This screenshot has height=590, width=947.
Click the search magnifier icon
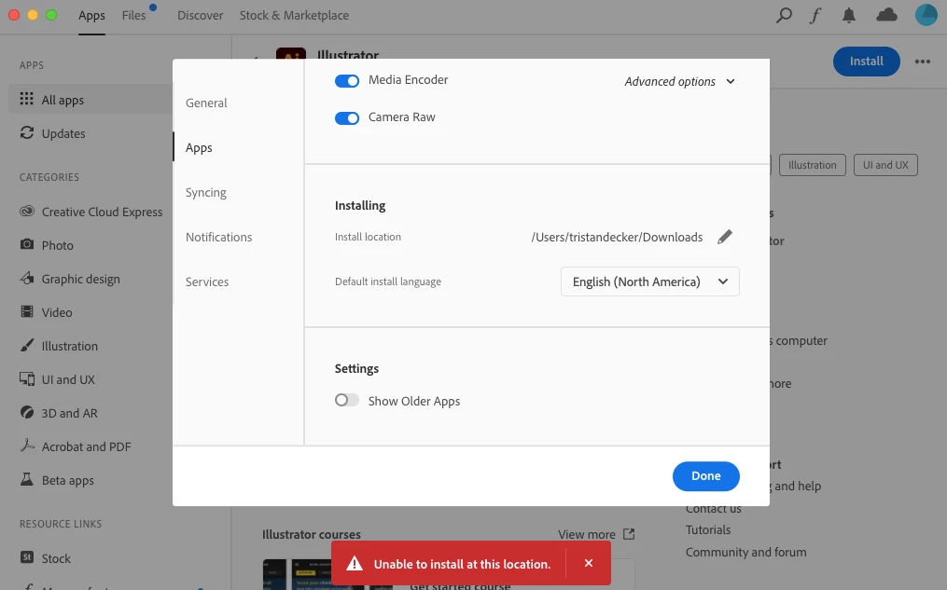click(x=784, y=15)
